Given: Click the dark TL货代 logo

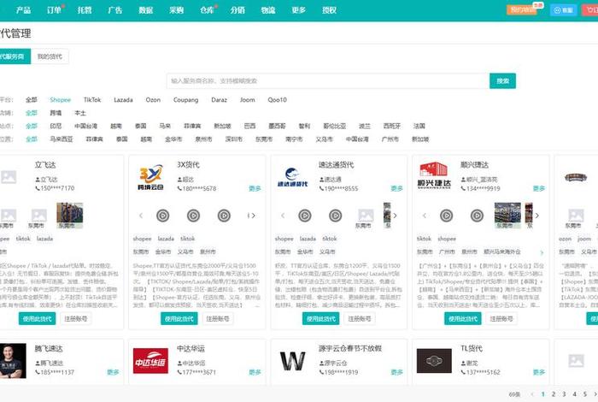Looking at the screenshot, I should [434, 361].
